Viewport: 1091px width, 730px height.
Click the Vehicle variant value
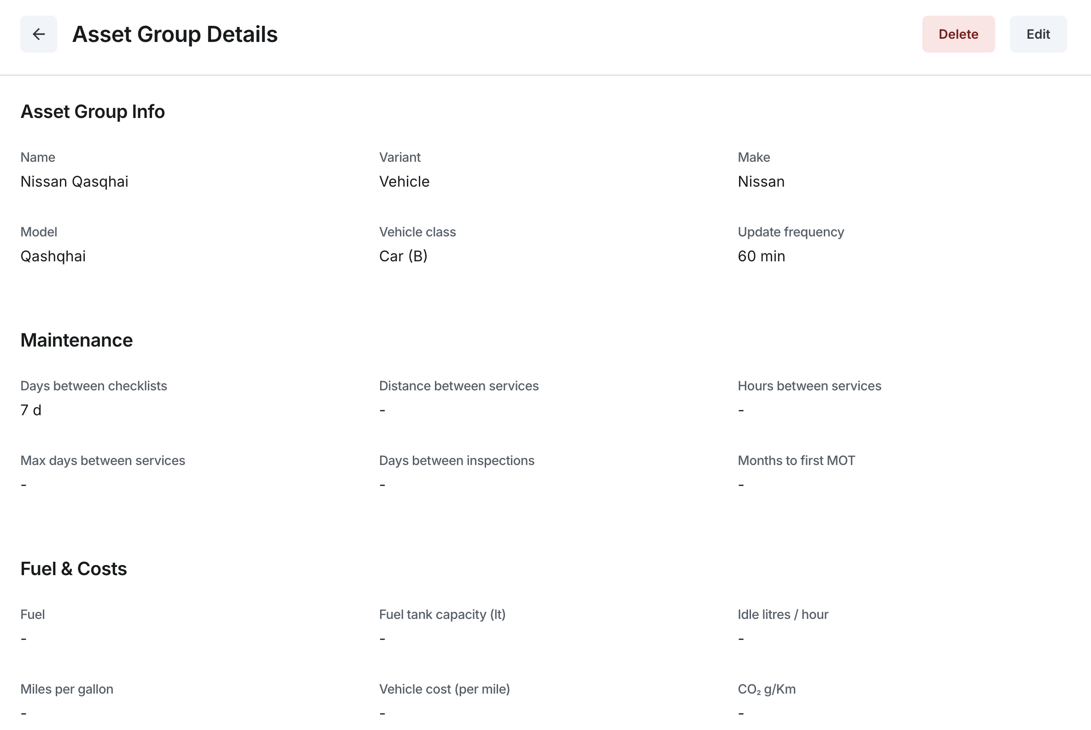pos(404,182)
